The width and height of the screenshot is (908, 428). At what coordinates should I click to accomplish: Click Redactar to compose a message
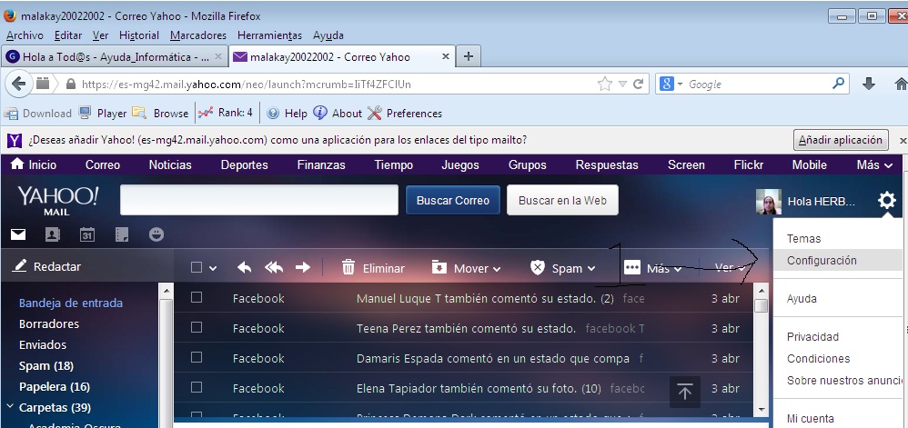click(47, 266)
